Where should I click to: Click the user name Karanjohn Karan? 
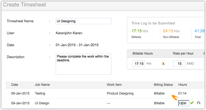[x=69, y=33]
